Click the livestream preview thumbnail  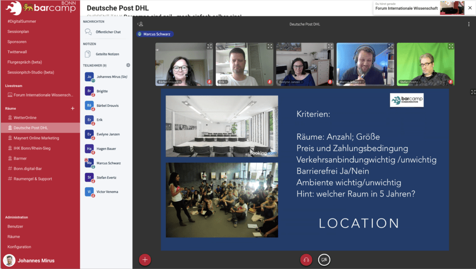point(452,8)
